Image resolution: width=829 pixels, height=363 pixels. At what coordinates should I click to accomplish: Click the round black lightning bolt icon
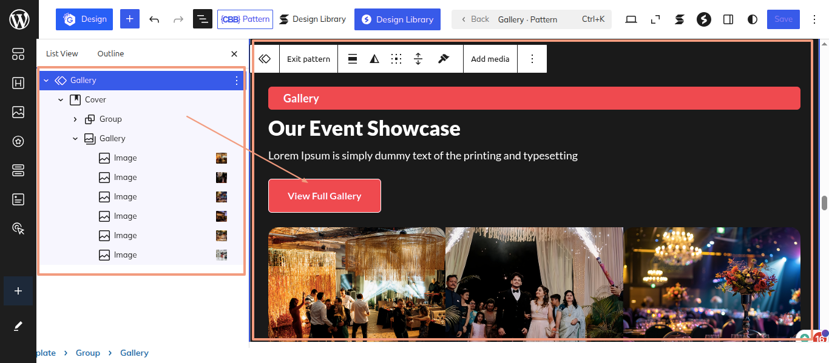tap(704, 19)
